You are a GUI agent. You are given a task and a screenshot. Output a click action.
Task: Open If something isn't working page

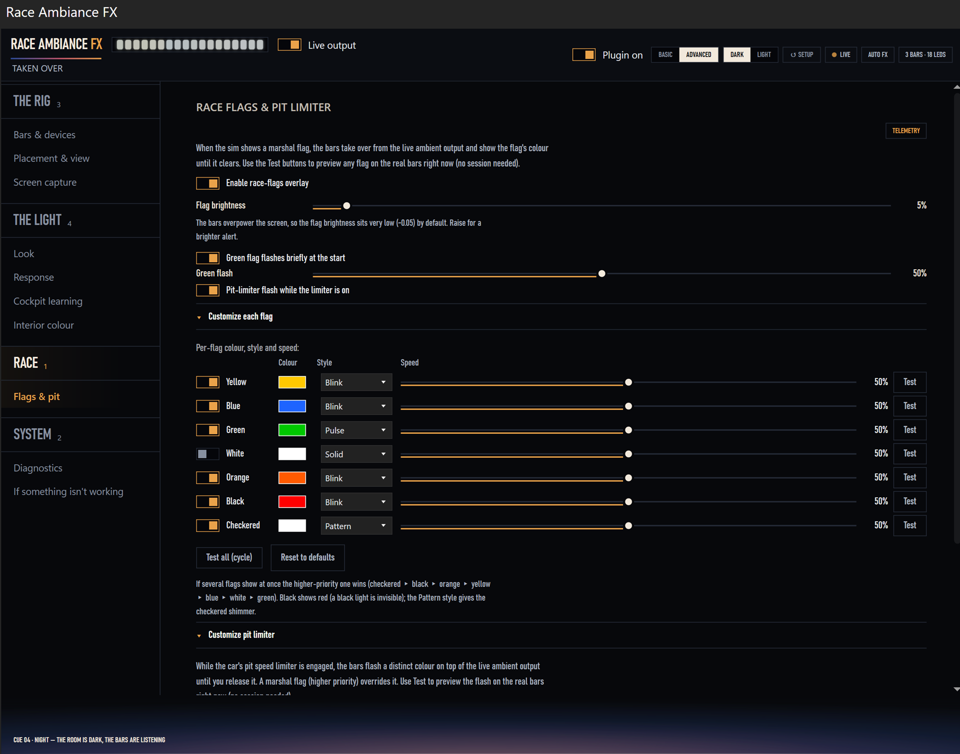pos(68,492)
